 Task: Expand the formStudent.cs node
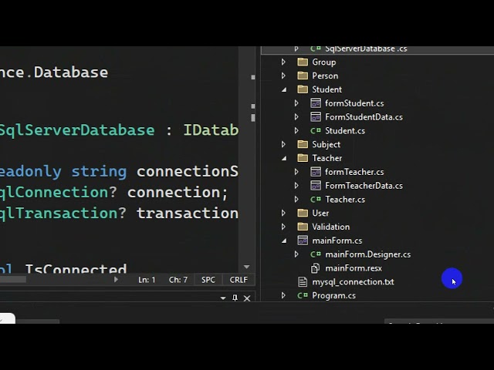[296, 103]
